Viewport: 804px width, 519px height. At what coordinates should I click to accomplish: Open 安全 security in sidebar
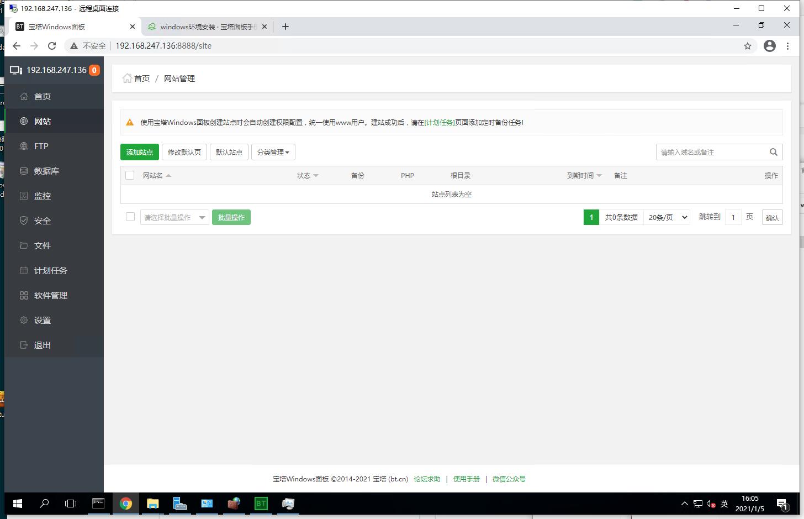[x=54, y=221]
